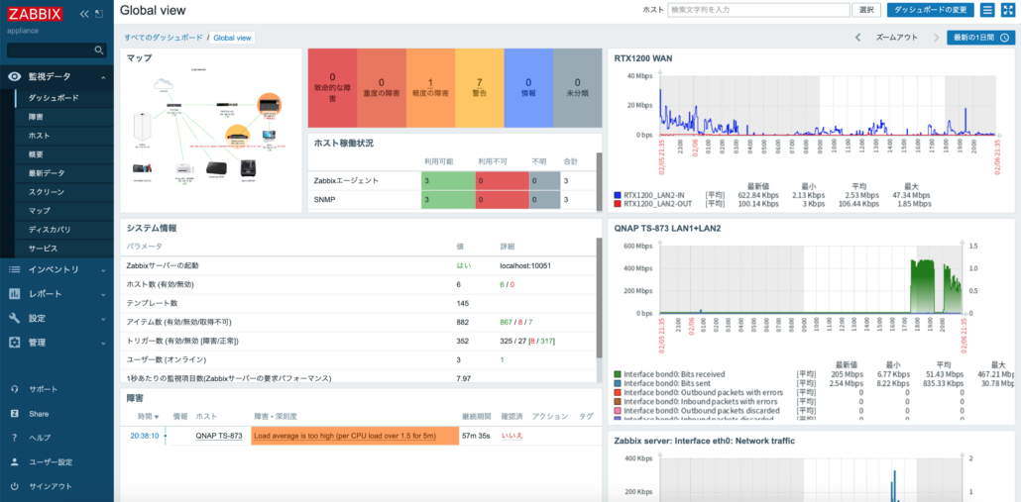Click the 選択 host button
The height and width of the screenshot is (502, 1021).
[x=866, y=10]
